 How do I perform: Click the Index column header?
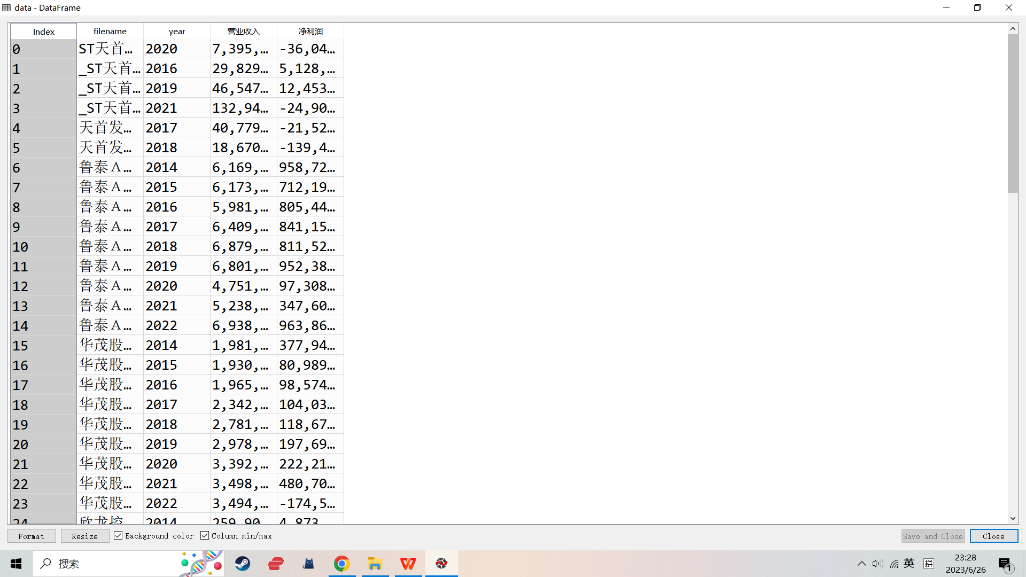(44, 31)
